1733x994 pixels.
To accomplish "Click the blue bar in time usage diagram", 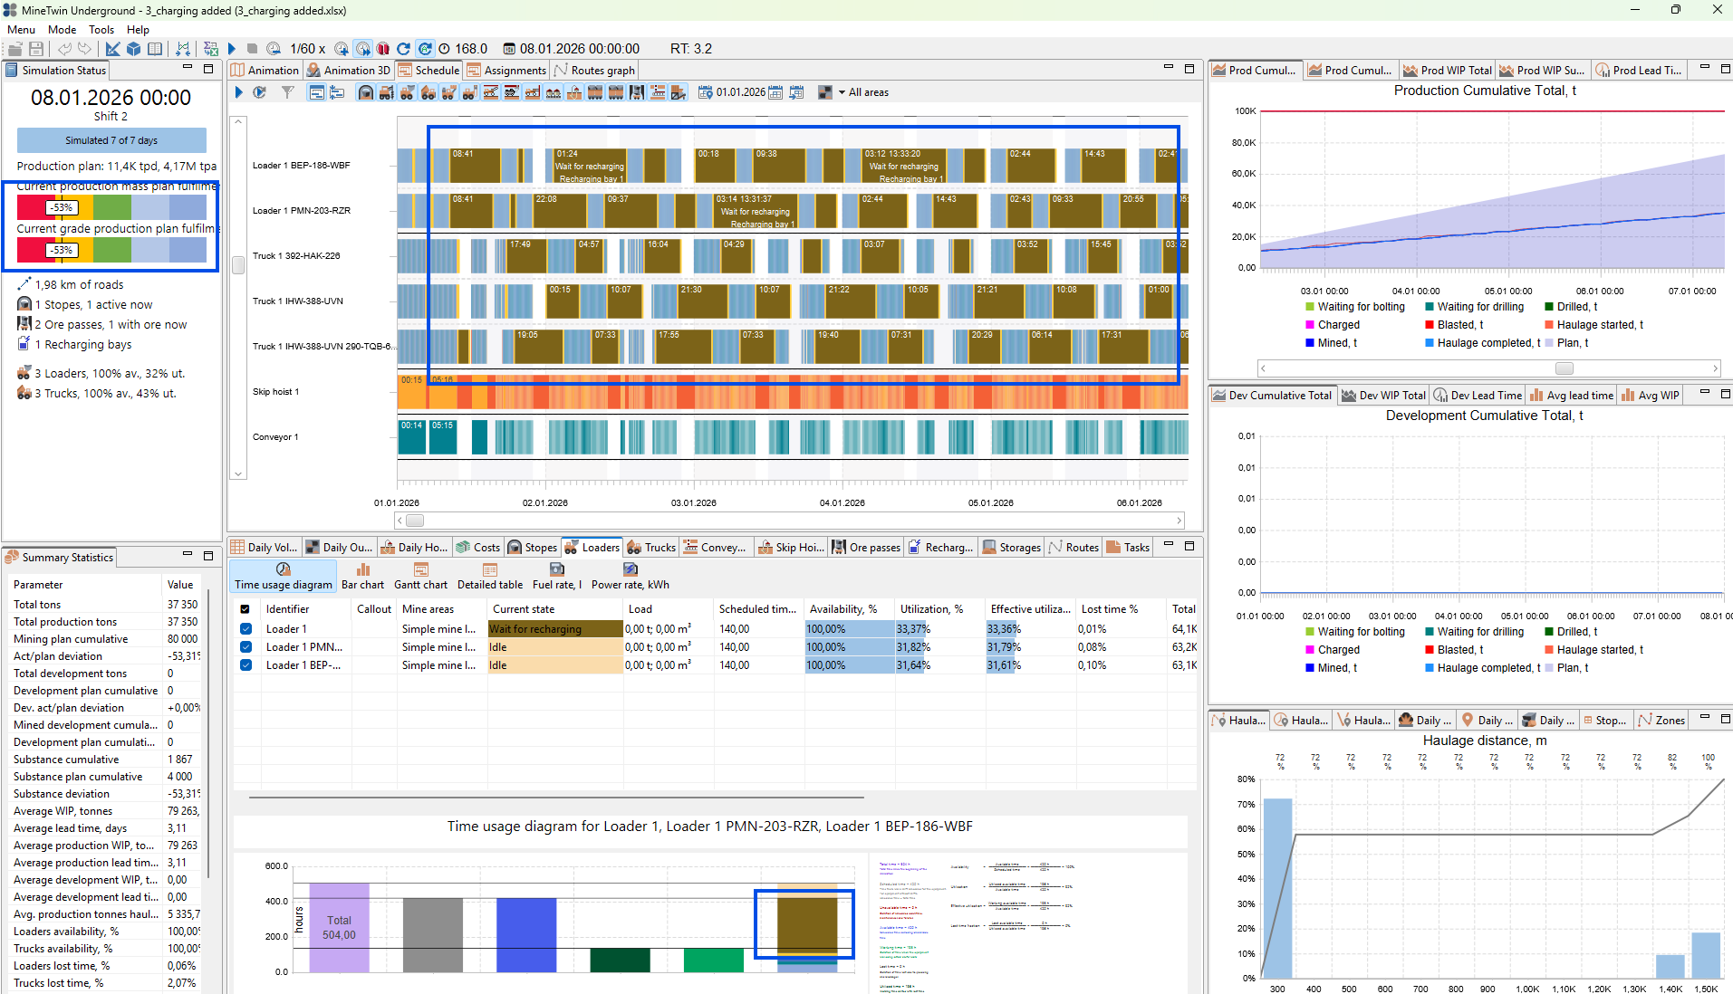I will [526, 935].
